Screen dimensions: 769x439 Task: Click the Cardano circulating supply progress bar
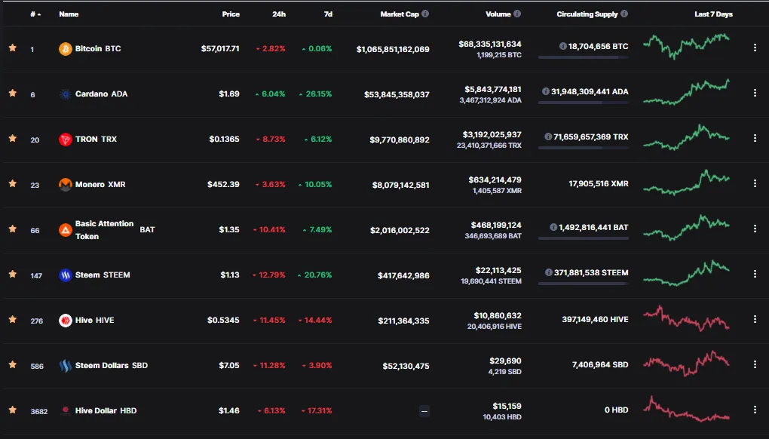[x=583, y=103]
